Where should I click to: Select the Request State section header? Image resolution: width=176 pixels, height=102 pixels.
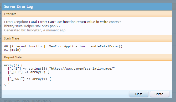[x=87, y=57]
